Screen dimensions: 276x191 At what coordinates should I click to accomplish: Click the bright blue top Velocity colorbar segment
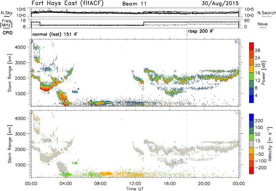(252, 117)
